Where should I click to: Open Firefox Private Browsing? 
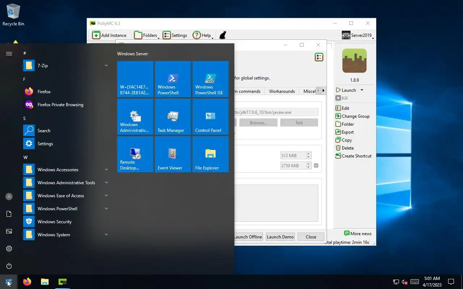tap(66, 105)
